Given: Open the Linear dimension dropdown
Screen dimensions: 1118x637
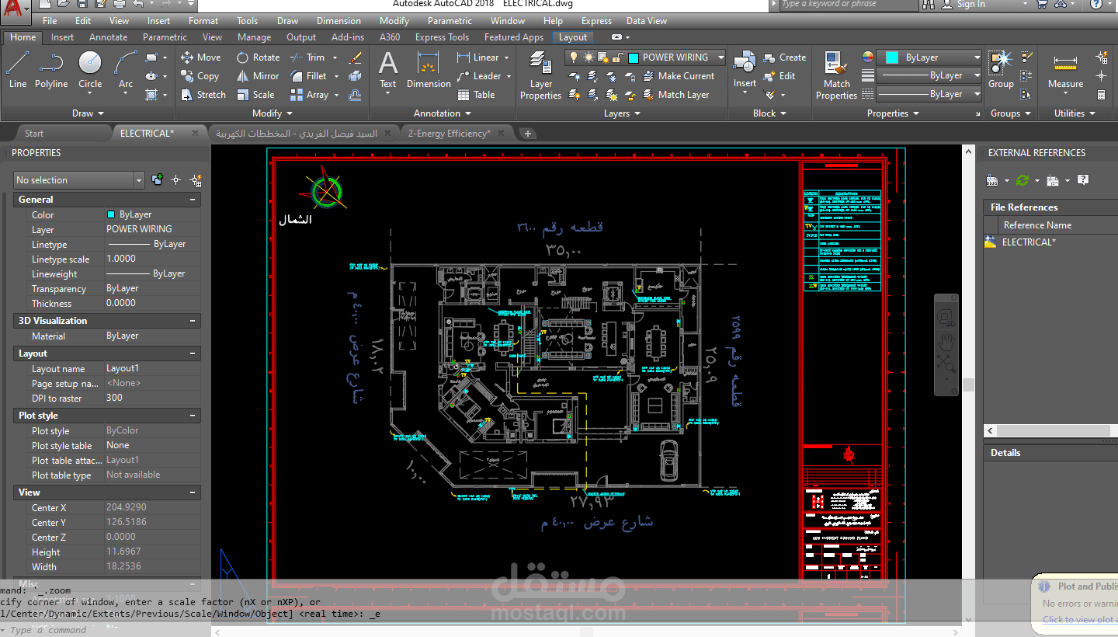Looking at the screenshot, I should (506, 57).
